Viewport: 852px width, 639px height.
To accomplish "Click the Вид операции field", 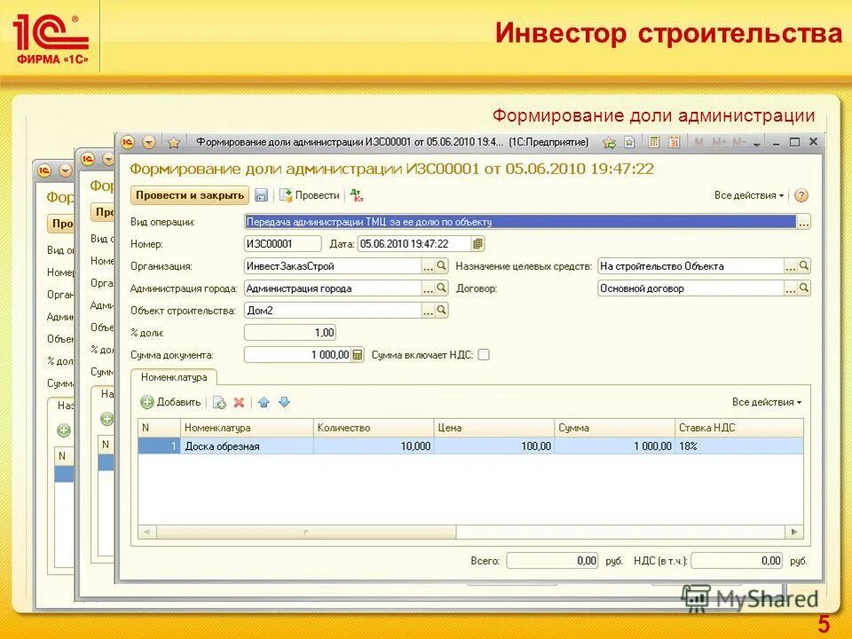I will tap(520, 222).
